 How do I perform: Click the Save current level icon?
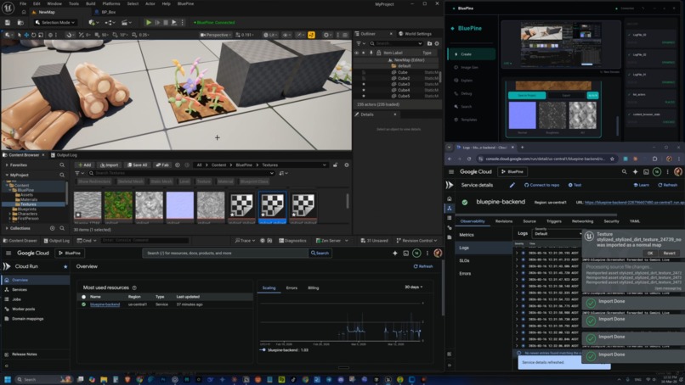pyautogui.click(x=8, y=22)
